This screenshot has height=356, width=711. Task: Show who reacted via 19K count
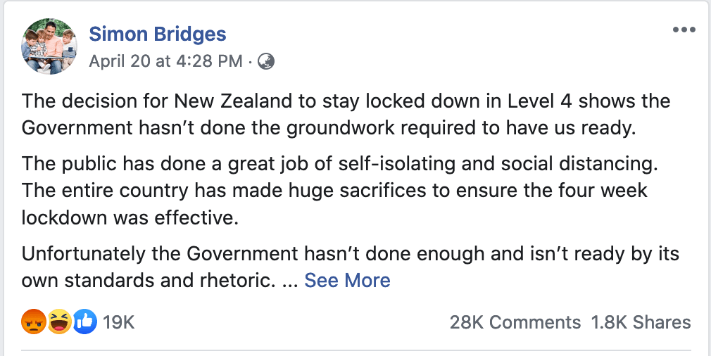click(x=118, y=322)
